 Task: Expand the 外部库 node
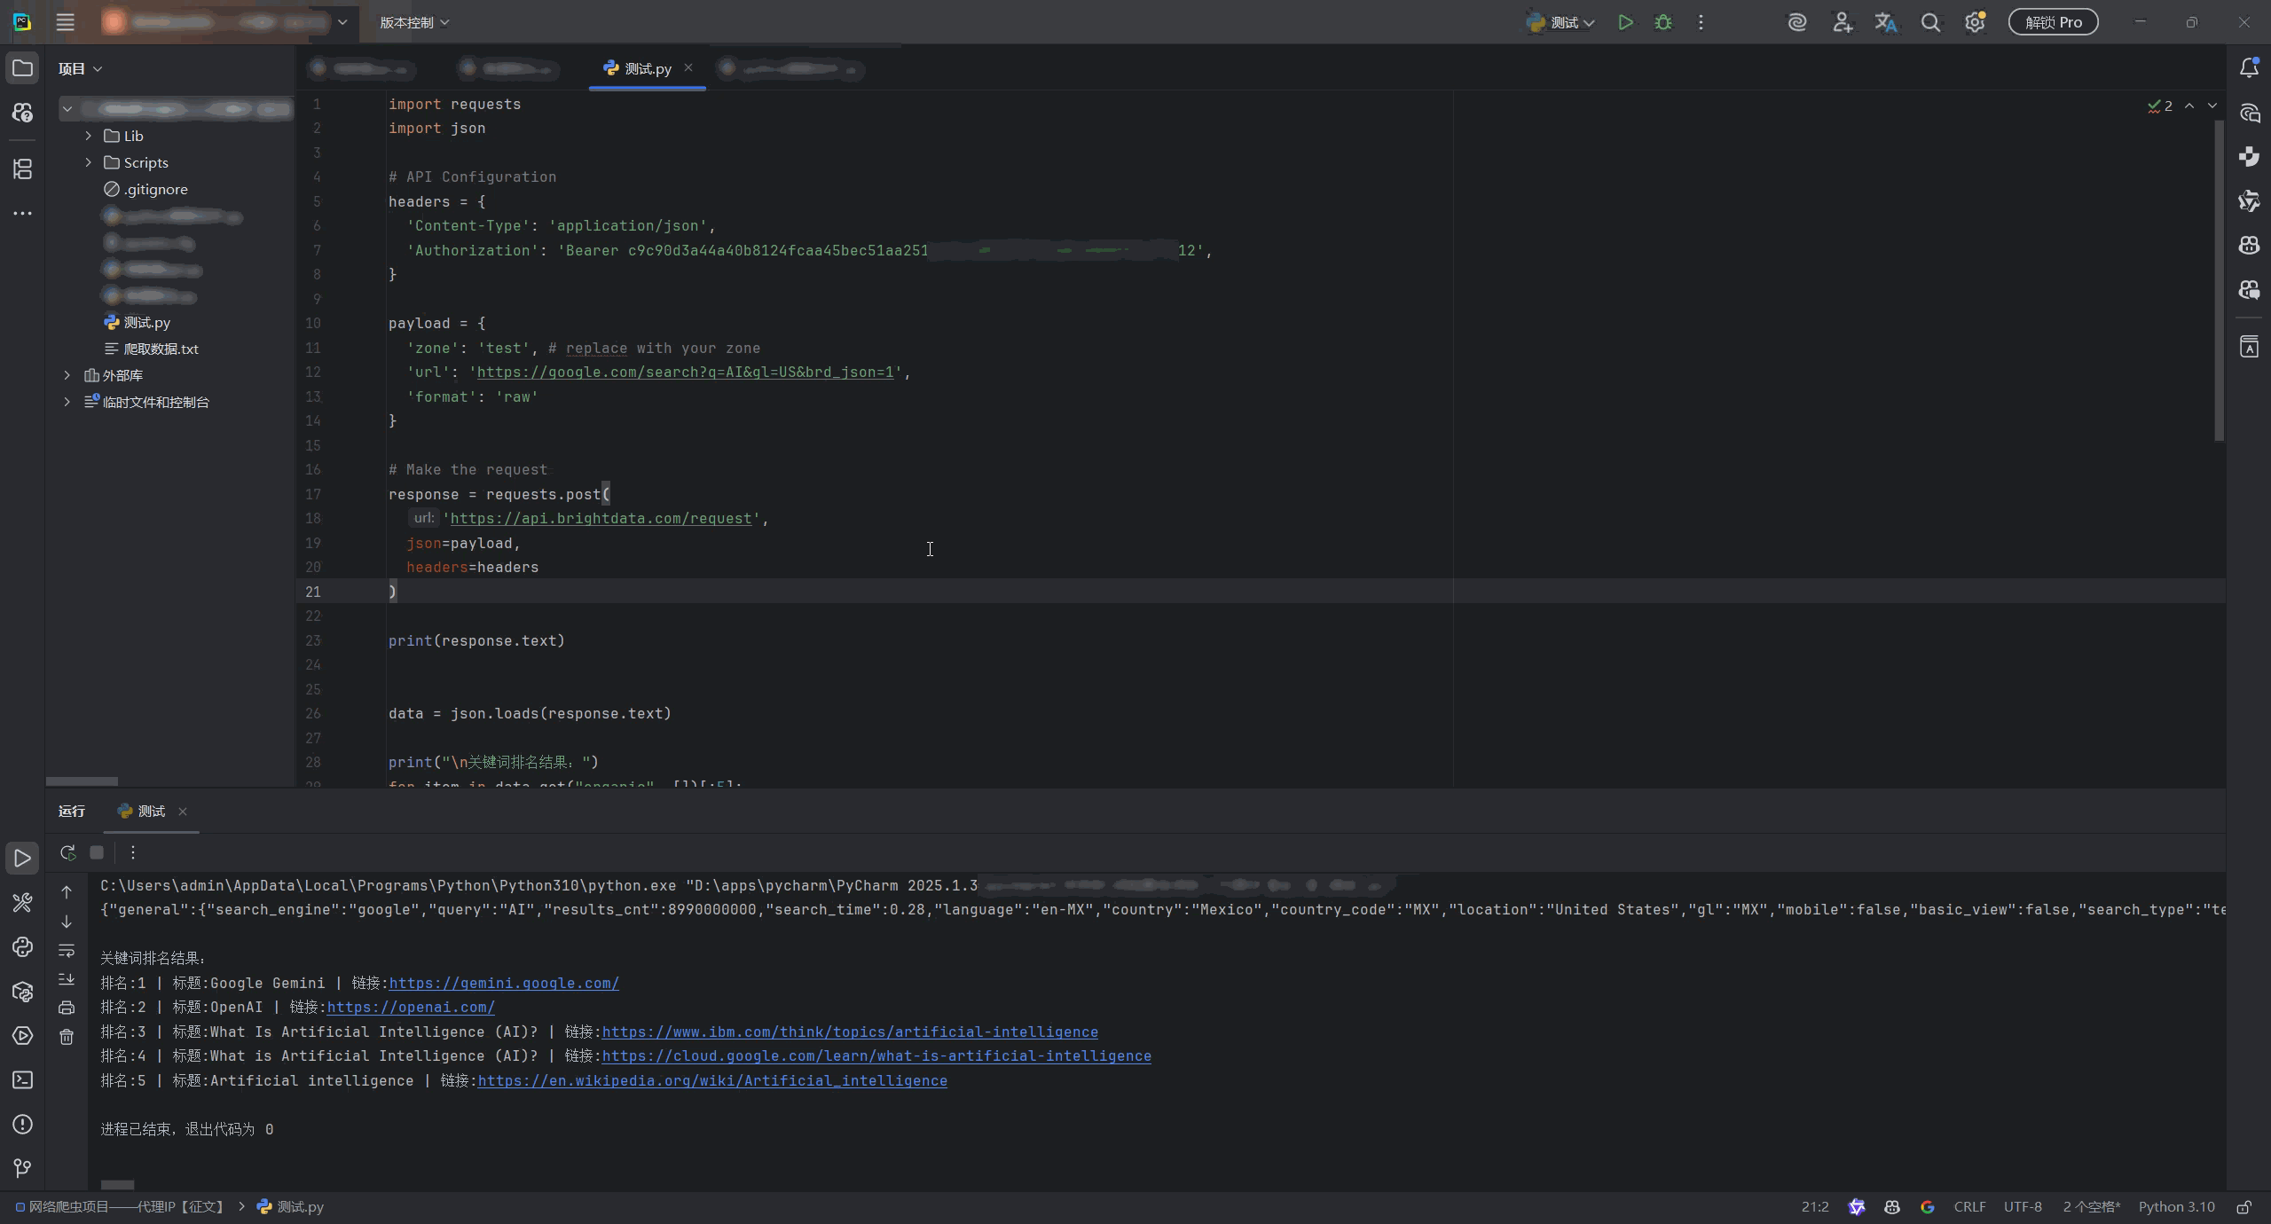(67, 375)
